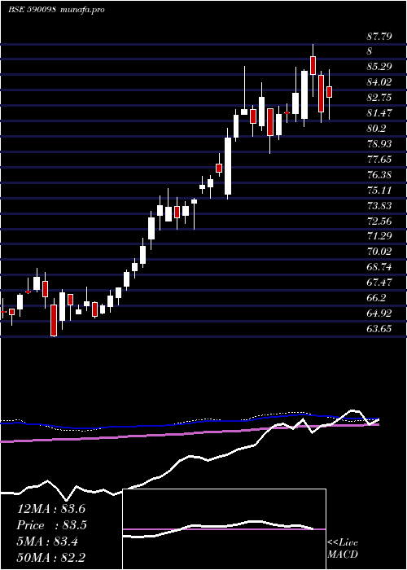Click the BSE 590098 ticker label
Viewport: 407px width, 570px height.
pos(32,10)
